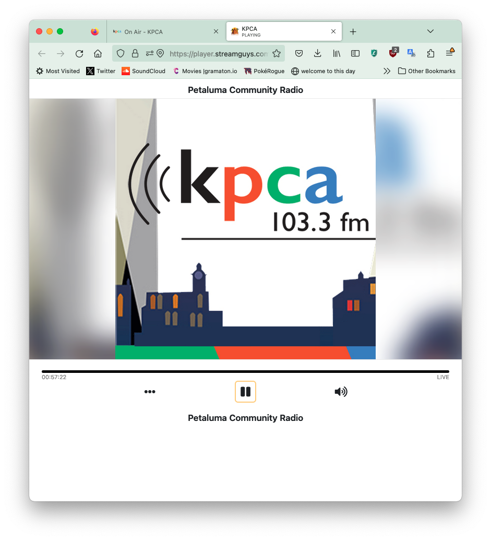The width and height of the screenshot is (491, 540).
Task: Open the green shield extension
Action: 374,53
